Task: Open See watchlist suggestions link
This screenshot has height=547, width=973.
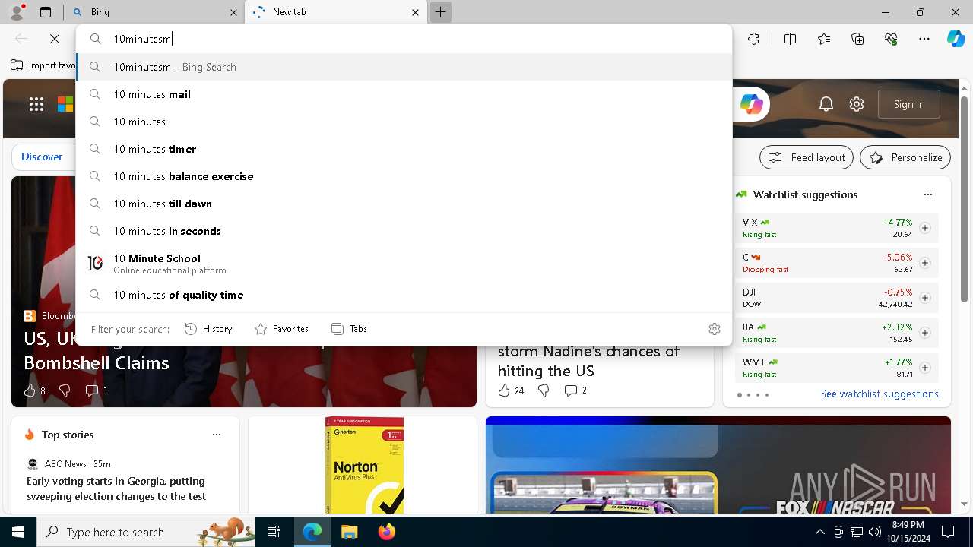Action: click(880, 394)
